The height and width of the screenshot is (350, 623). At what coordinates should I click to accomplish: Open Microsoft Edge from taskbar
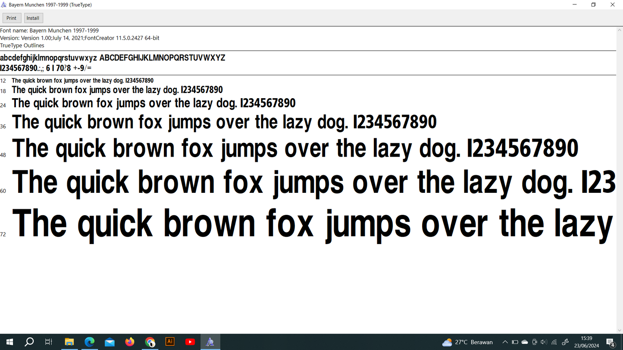point(89,342)
